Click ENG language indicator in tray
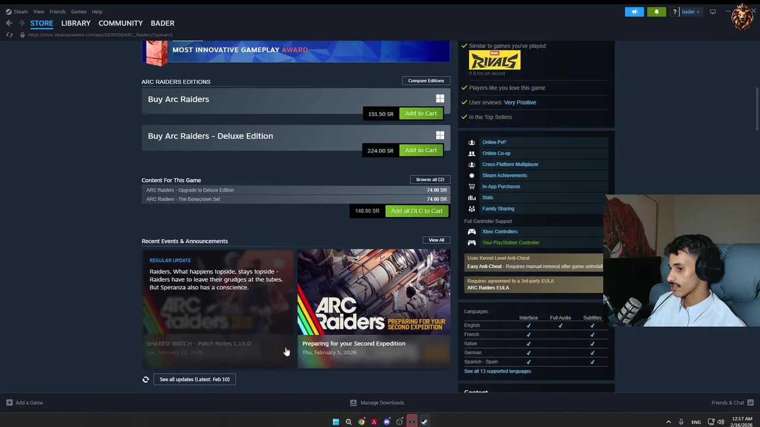 click(696, 422)
